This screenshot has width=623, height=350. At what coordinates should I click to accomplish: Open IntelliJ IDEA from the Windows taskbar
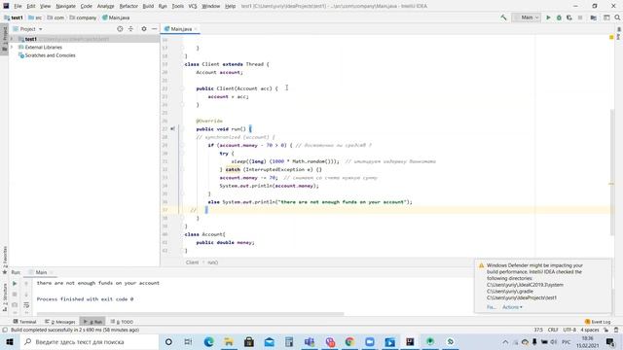[x=410, y=341]
